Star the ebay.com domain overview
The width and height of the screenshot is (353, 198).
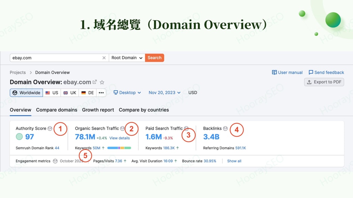pos(102,82)
